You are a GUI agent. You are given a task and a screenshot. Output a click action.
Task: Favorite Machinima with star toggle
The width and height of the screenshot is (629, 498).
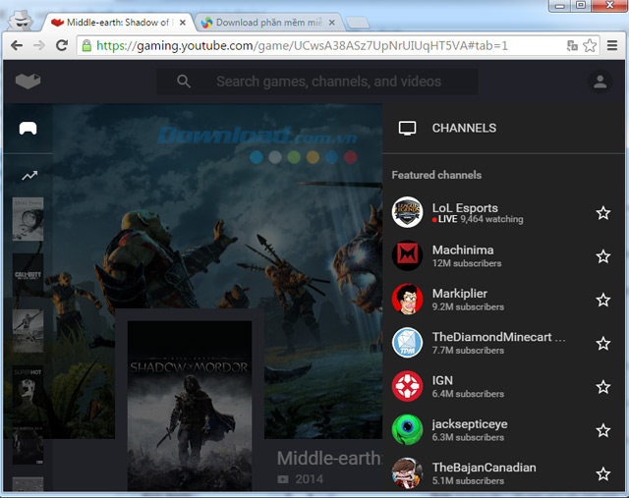[602, 256]
